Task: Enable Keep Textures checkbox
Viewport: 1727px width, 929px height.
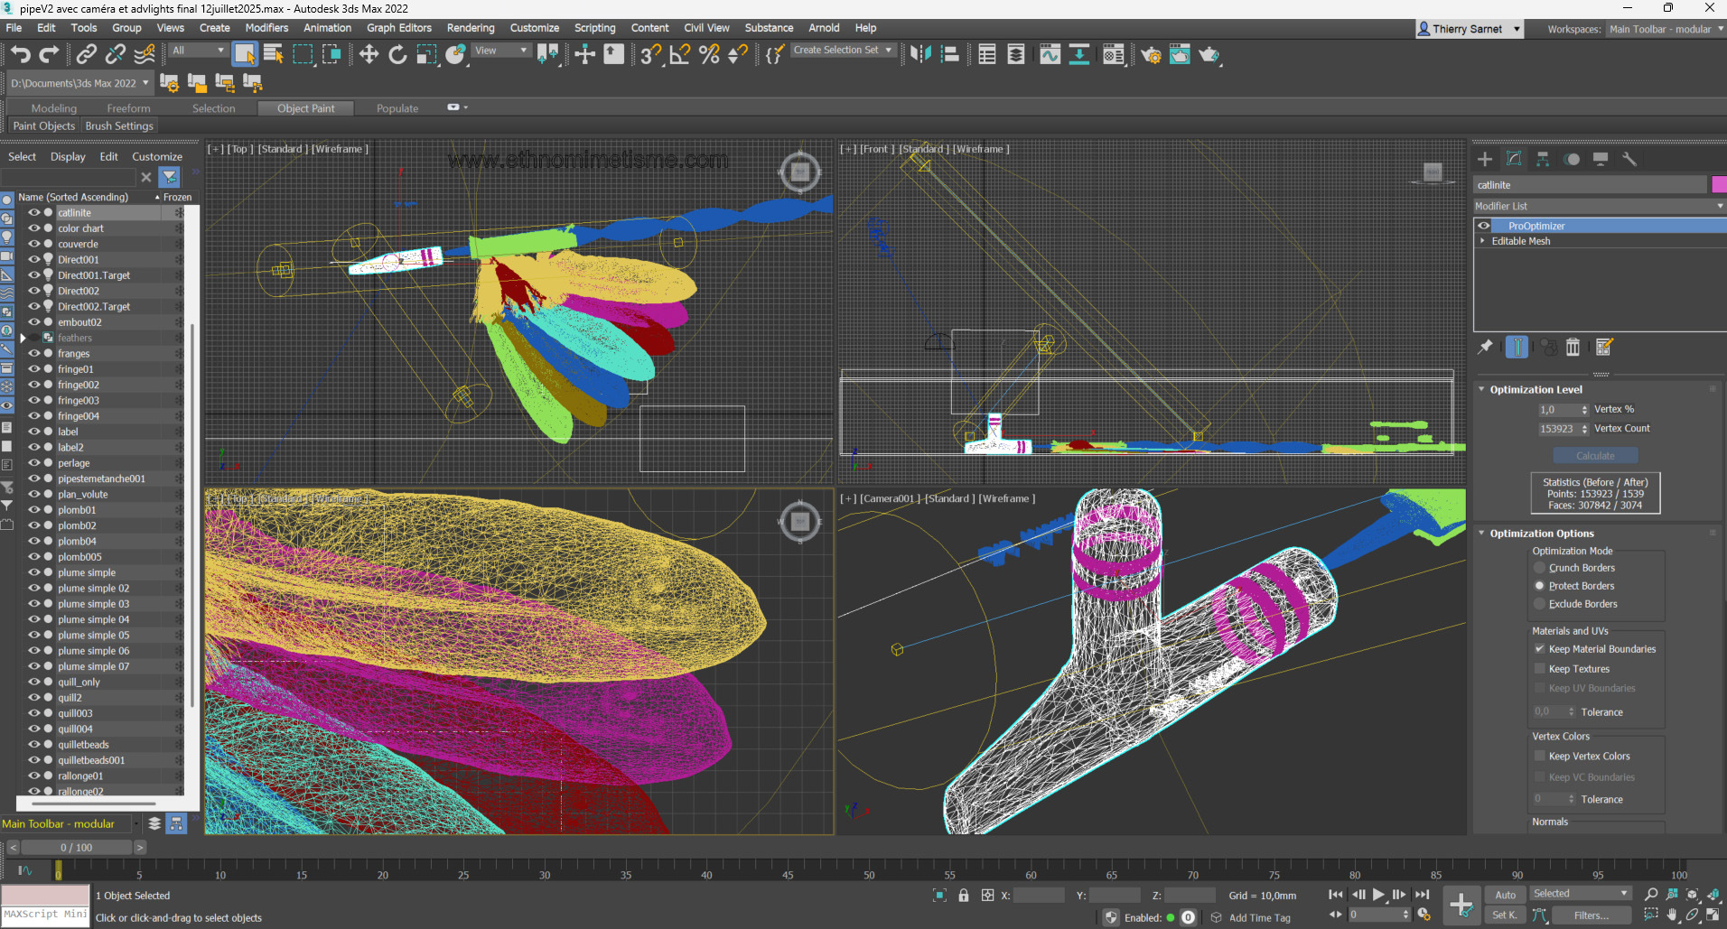Action: tap(1540, 669)
